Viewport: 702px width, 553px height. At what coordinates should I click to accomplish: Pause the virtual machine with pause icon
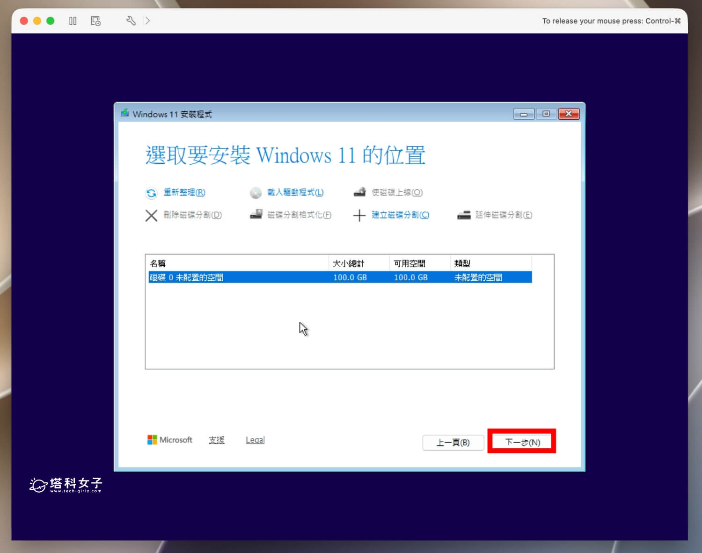tap(73, 21)
